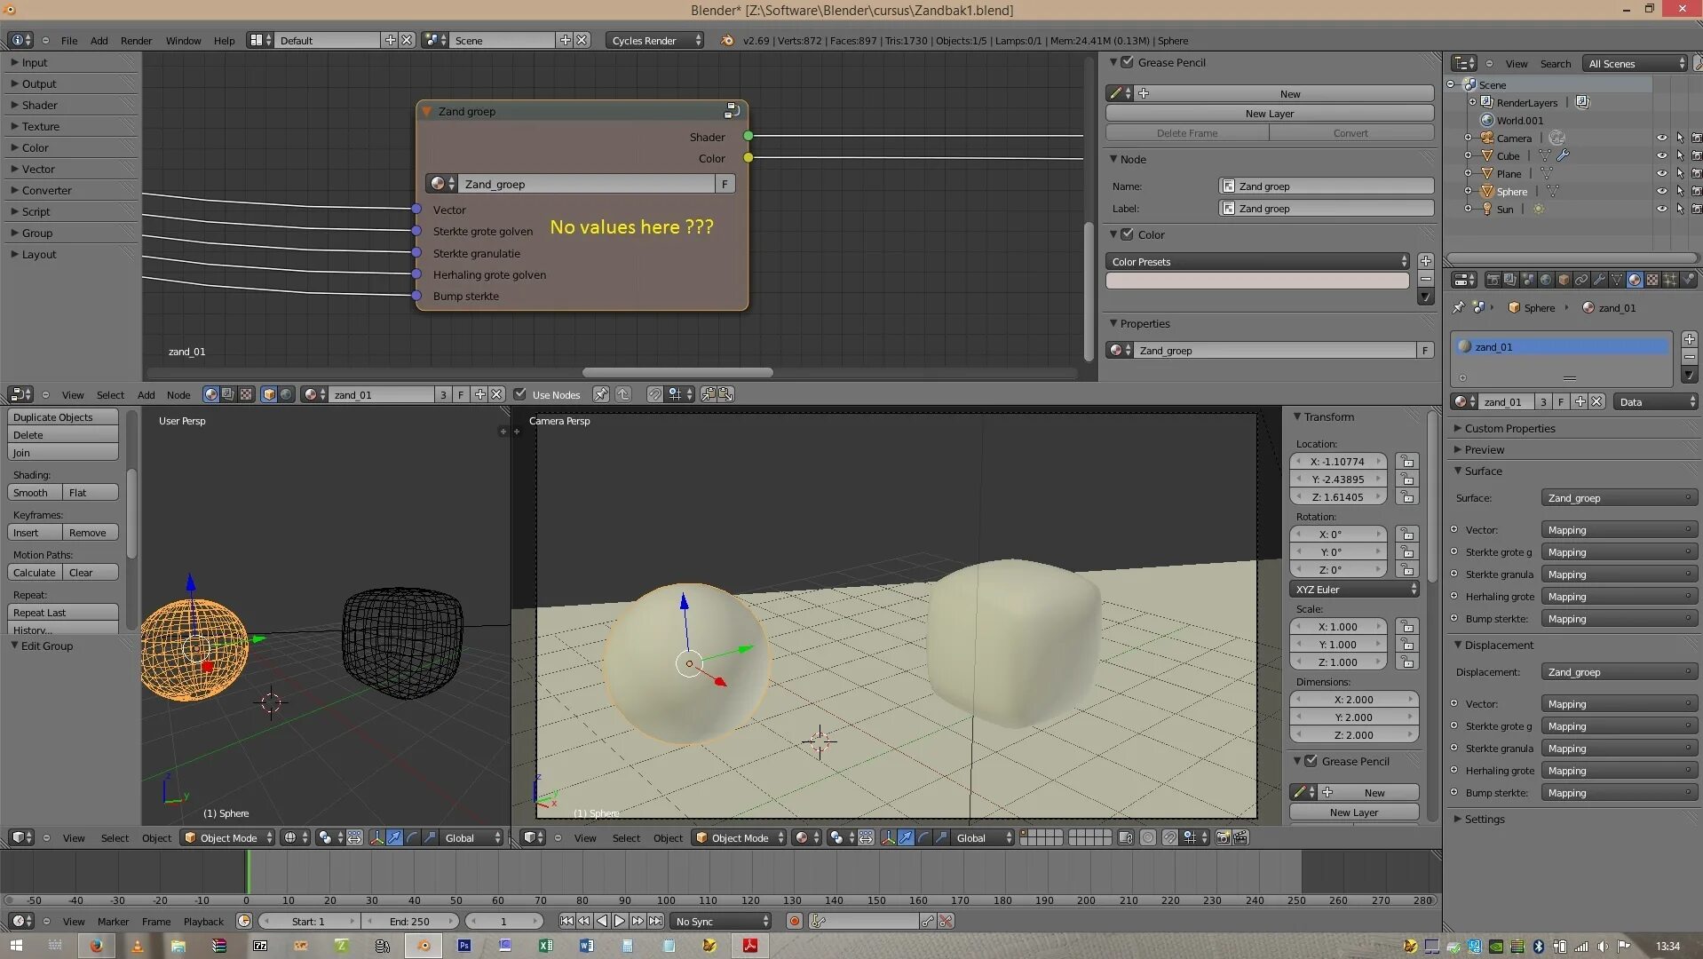The width and height of the screenshot is (1703, 959).
Task: Open the Cycles Render engine dropdown
Action: pyautogui.click(x=655, y=40)
